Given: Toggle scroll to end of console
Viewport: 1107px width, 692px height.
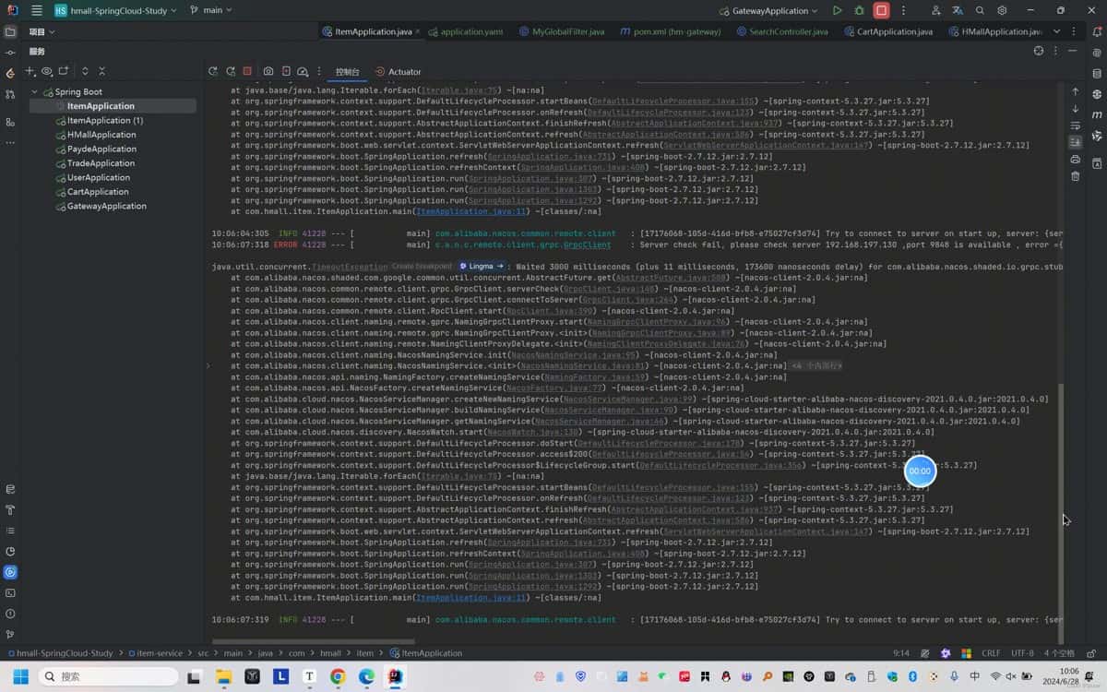Looking at the screenshot, I should [1075, 142].
